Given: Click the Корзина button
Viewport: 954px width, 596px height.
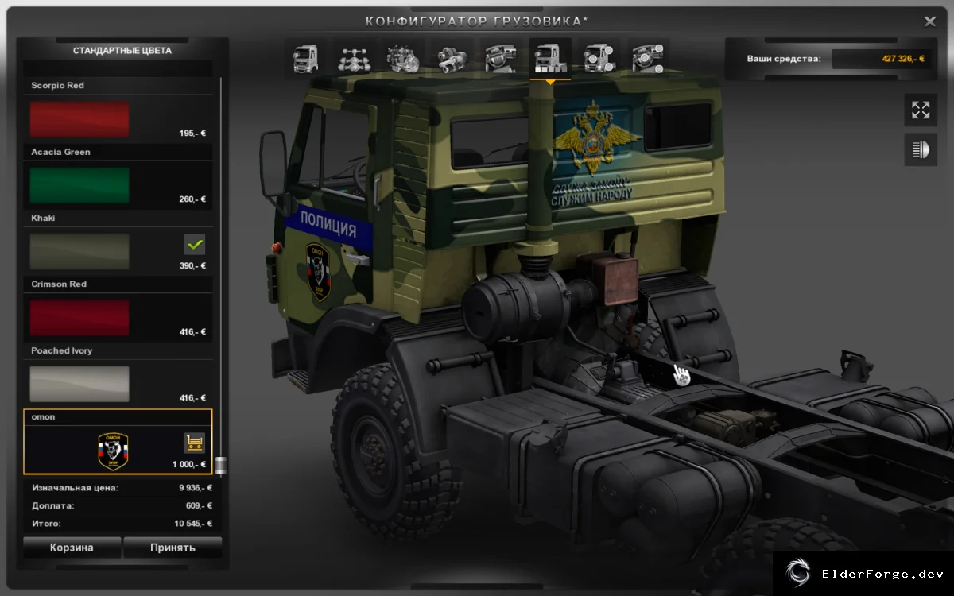Looking at the screenshot, I should [x=72, y=548].
